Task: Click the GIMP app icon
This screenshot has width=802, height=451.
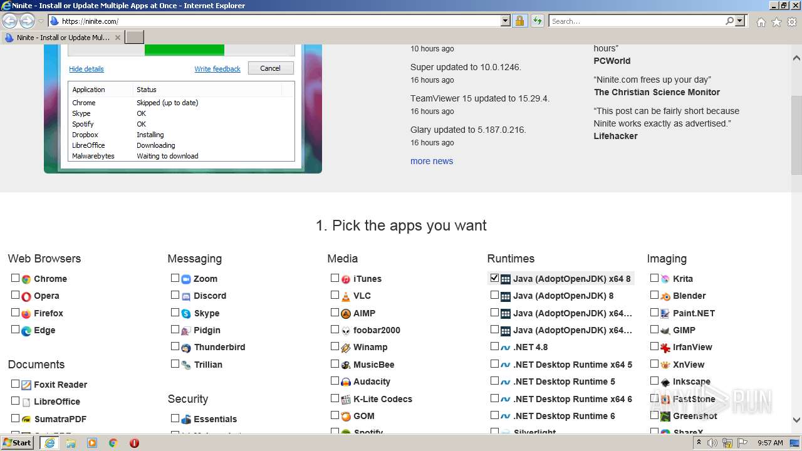Action: tap(665, 331)
